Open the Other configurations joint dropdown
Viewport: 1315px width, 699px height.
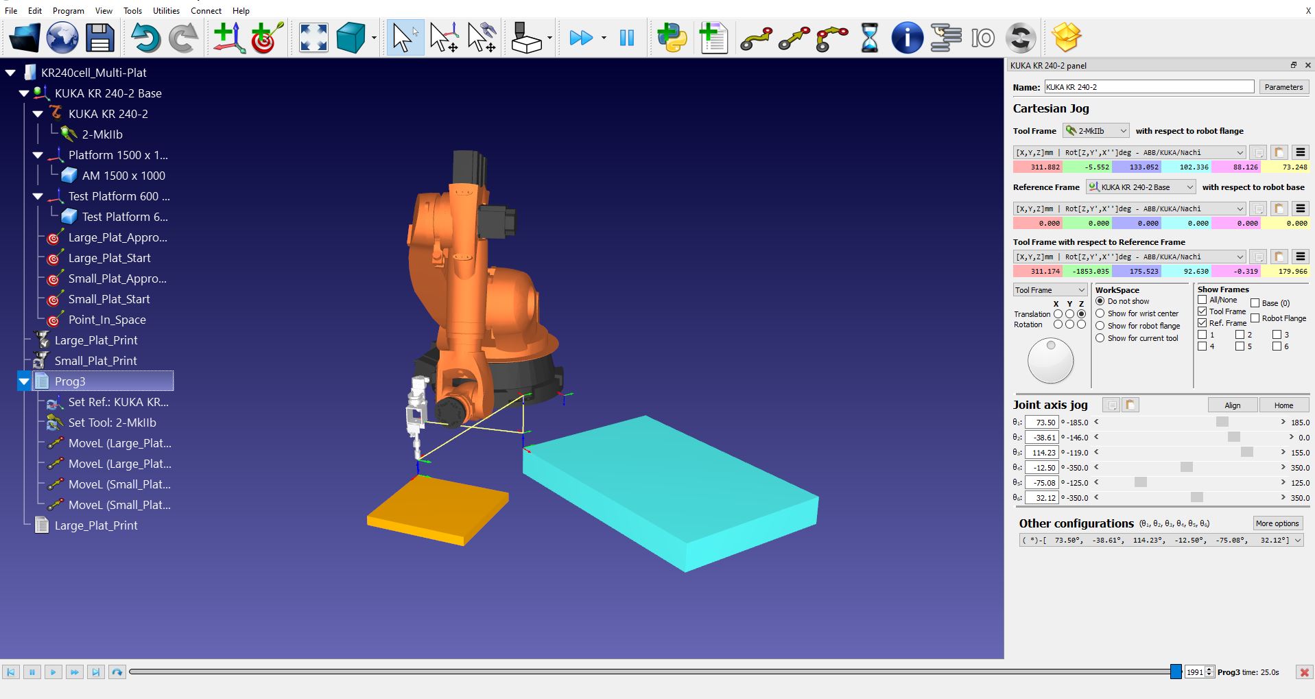click(1161, 541)
